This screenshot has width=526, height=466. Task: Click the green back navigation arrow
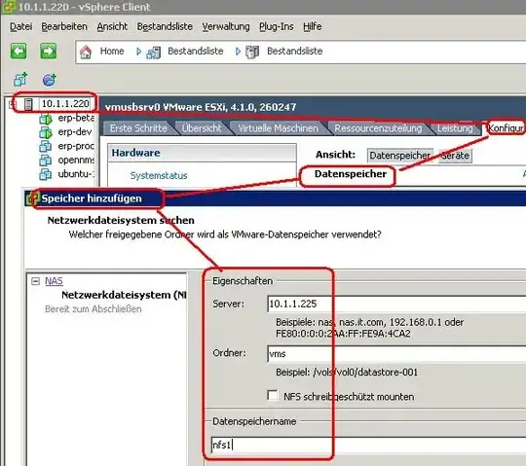19,52
